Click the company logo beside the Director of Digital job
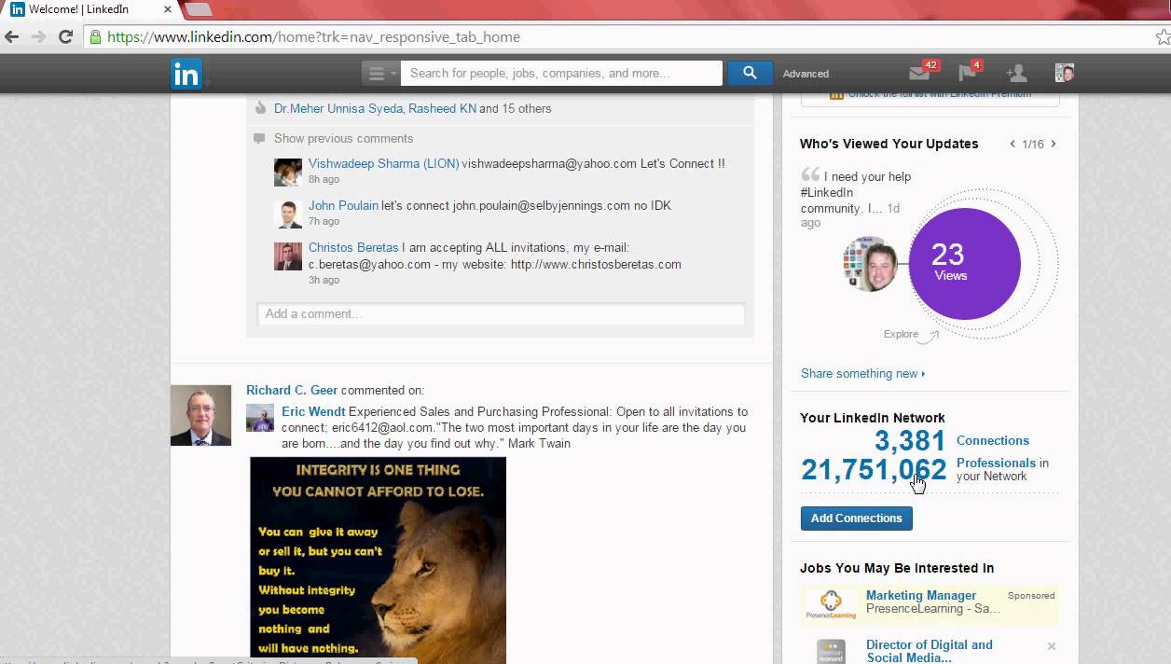 point(831,651)
